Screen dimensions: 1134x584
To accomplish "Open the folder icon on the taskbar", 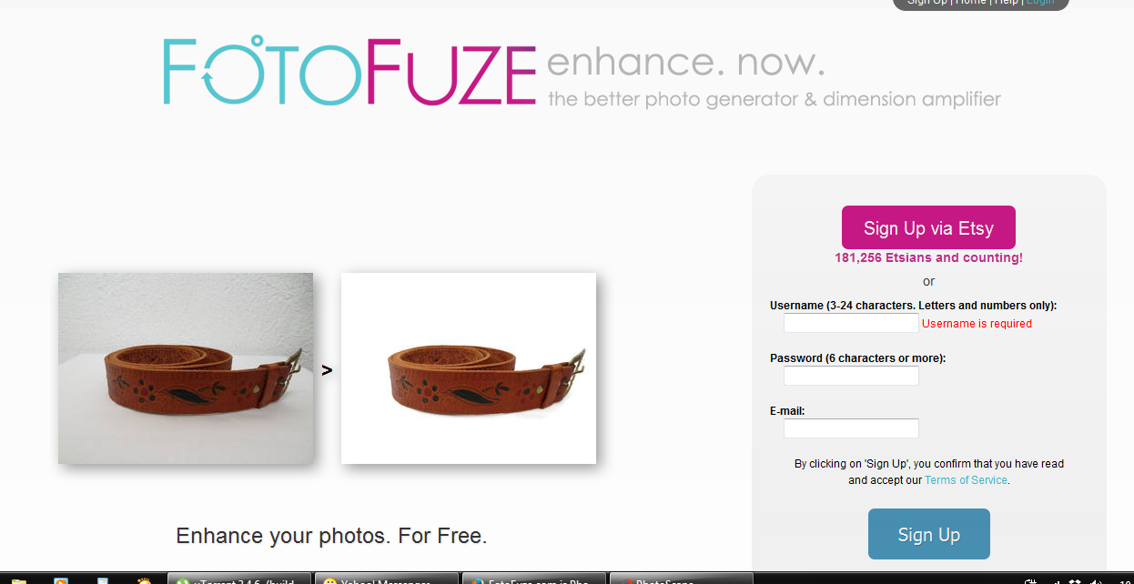I will click(x=18, y=580).
